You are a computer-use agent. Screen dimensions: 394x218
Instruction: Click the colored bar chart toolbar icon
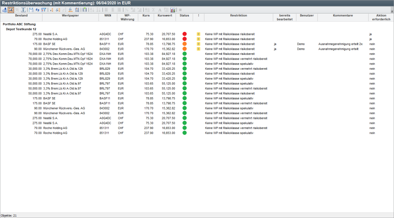pyautogui.click(x=173, y=10)
